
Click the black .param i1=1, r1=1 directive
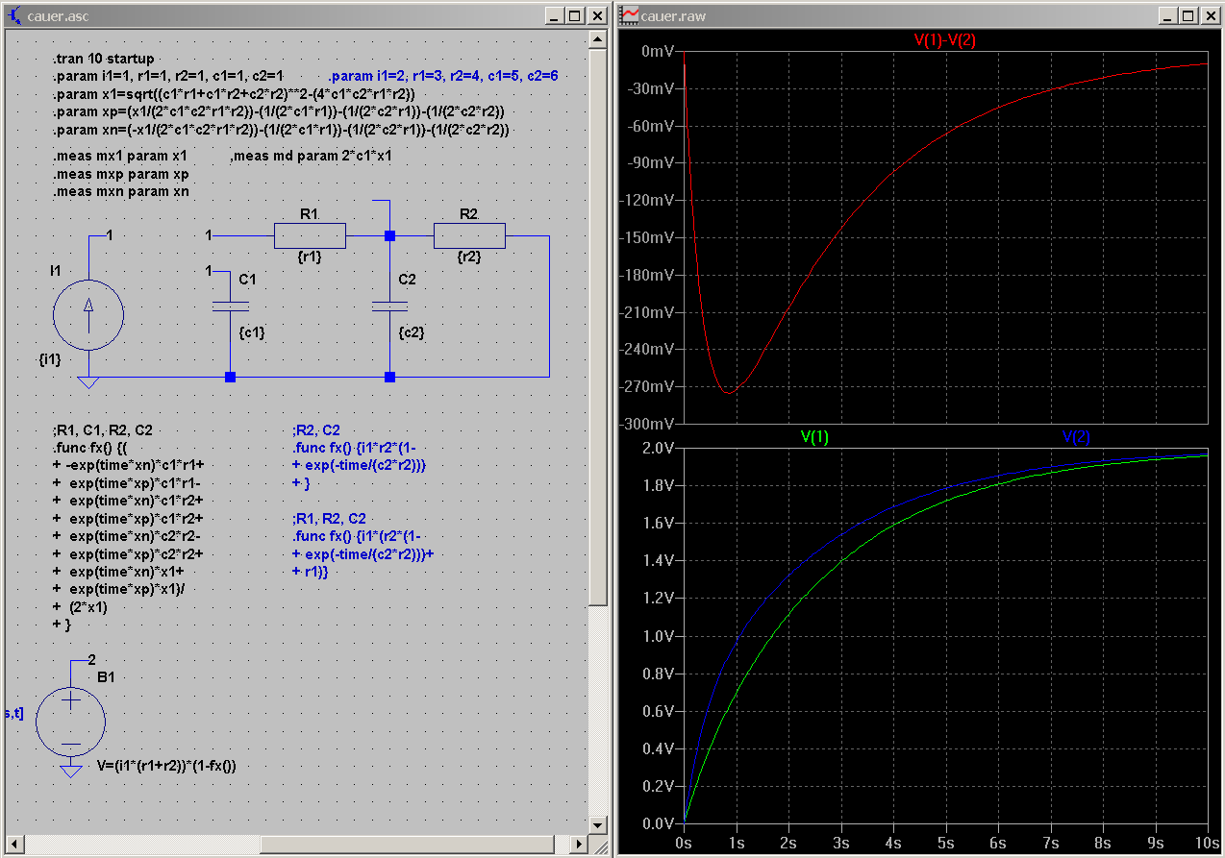pos(168,76)
